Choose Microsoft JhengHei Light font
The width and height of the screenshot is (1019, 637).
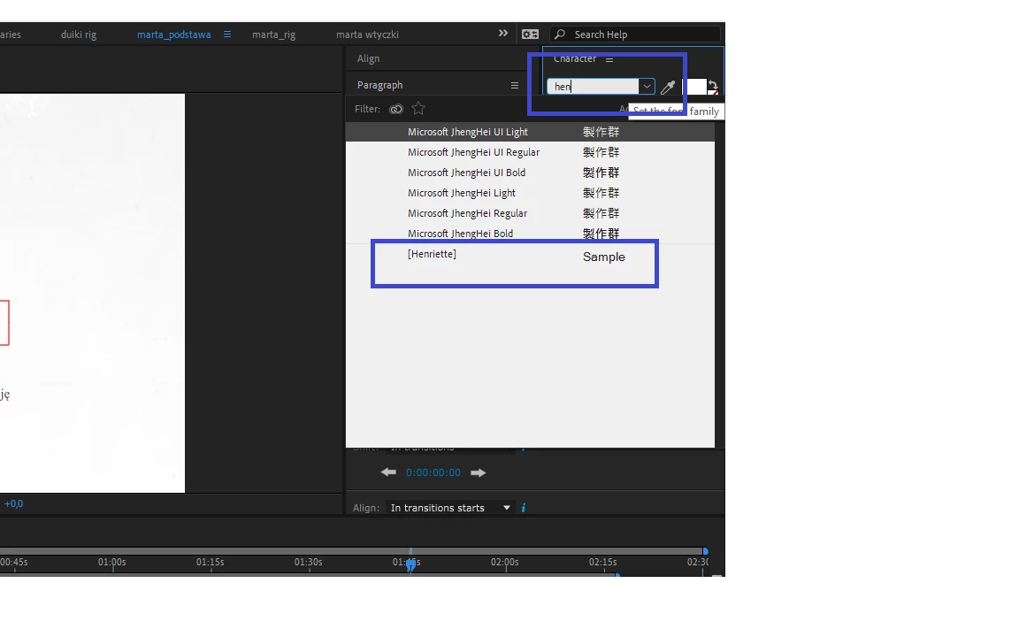click(x=530, y=193)
